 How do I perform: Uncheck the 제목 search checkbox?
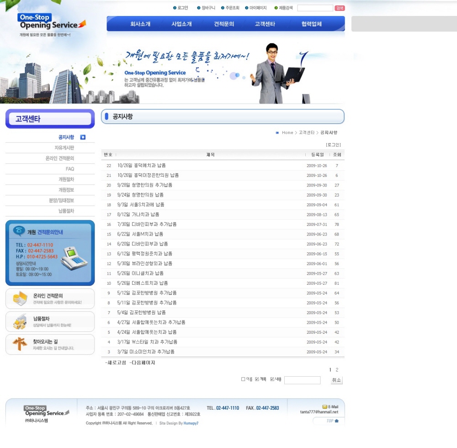point(257,379)
